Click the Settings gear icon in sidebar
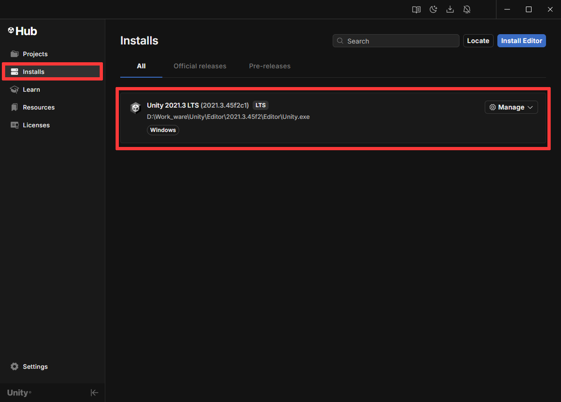Image resolution: width=561 pixels, height=402 pixels. point(15,366)
